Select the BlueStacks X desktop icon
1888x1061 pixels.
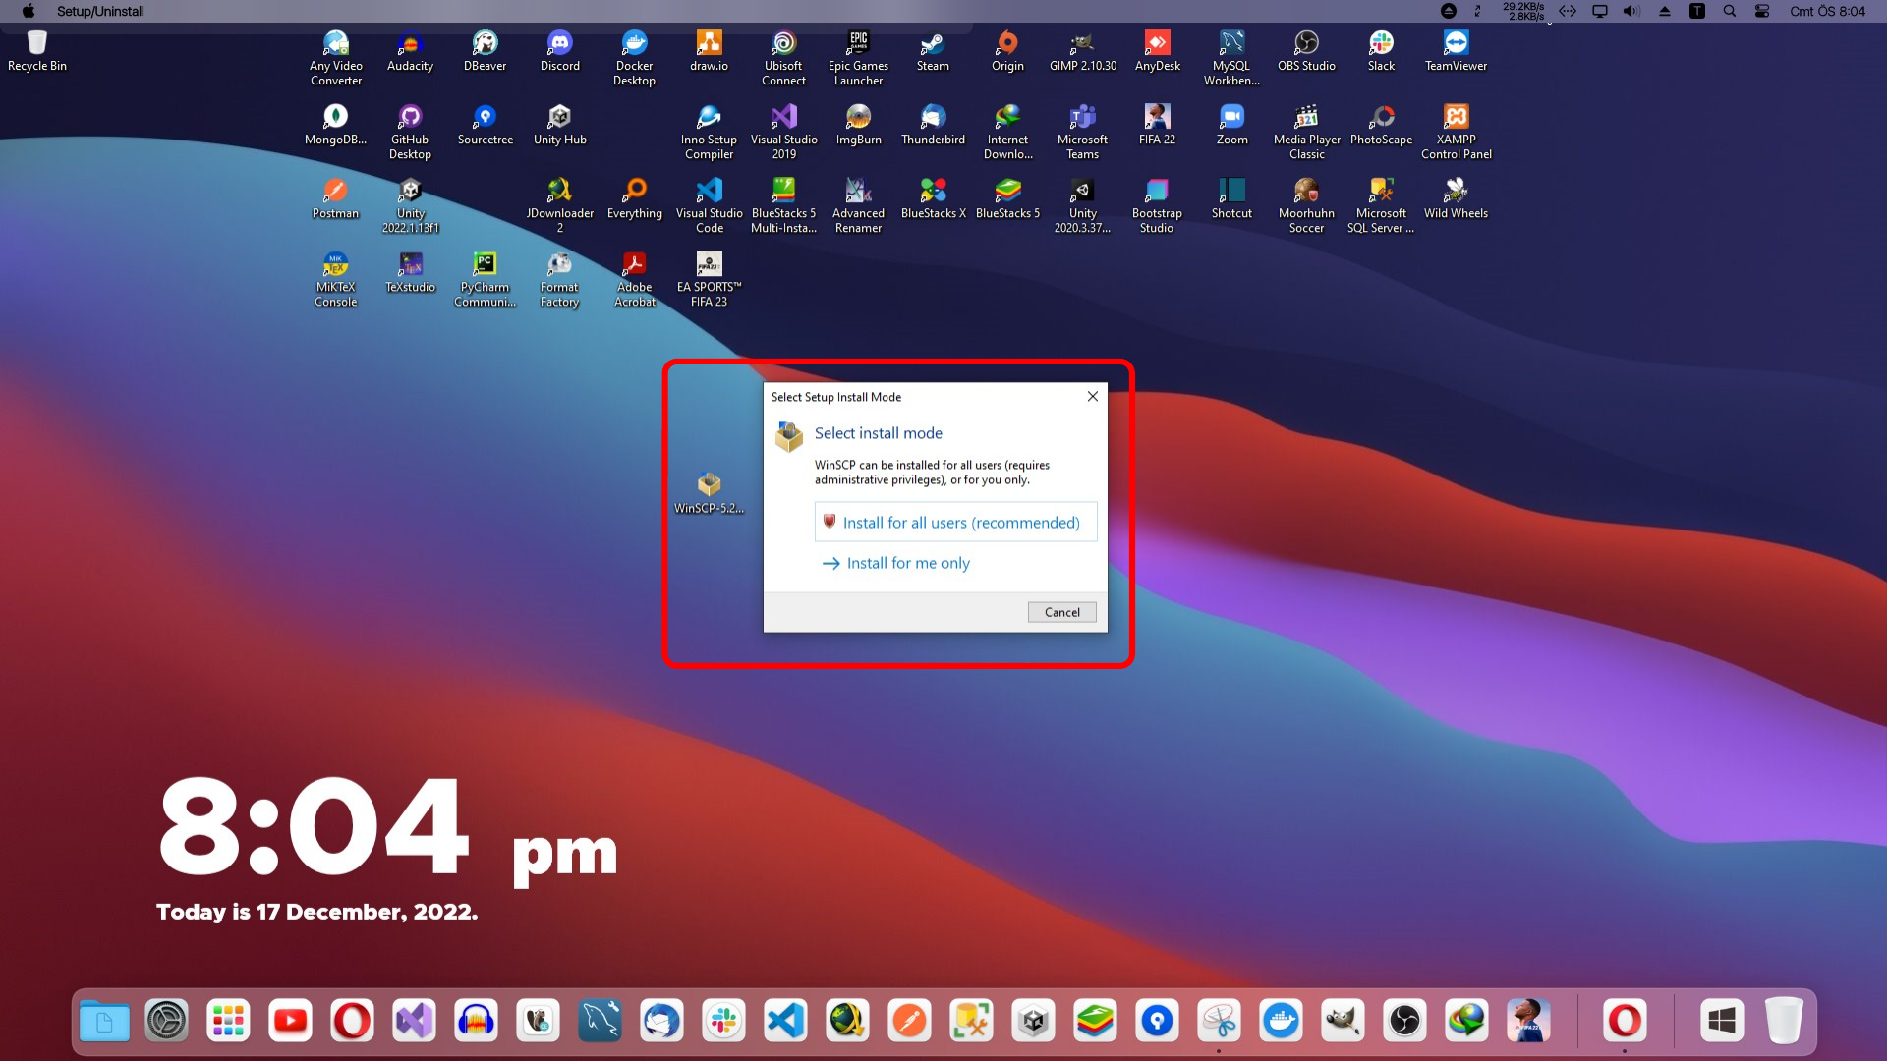[x=934, y=198]
